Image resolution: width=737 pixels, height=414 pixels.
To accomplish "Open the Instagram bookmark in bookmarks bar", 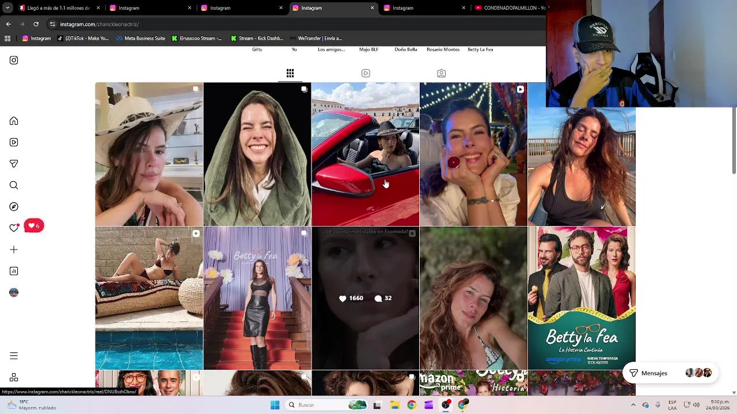I will pos(36,39).
